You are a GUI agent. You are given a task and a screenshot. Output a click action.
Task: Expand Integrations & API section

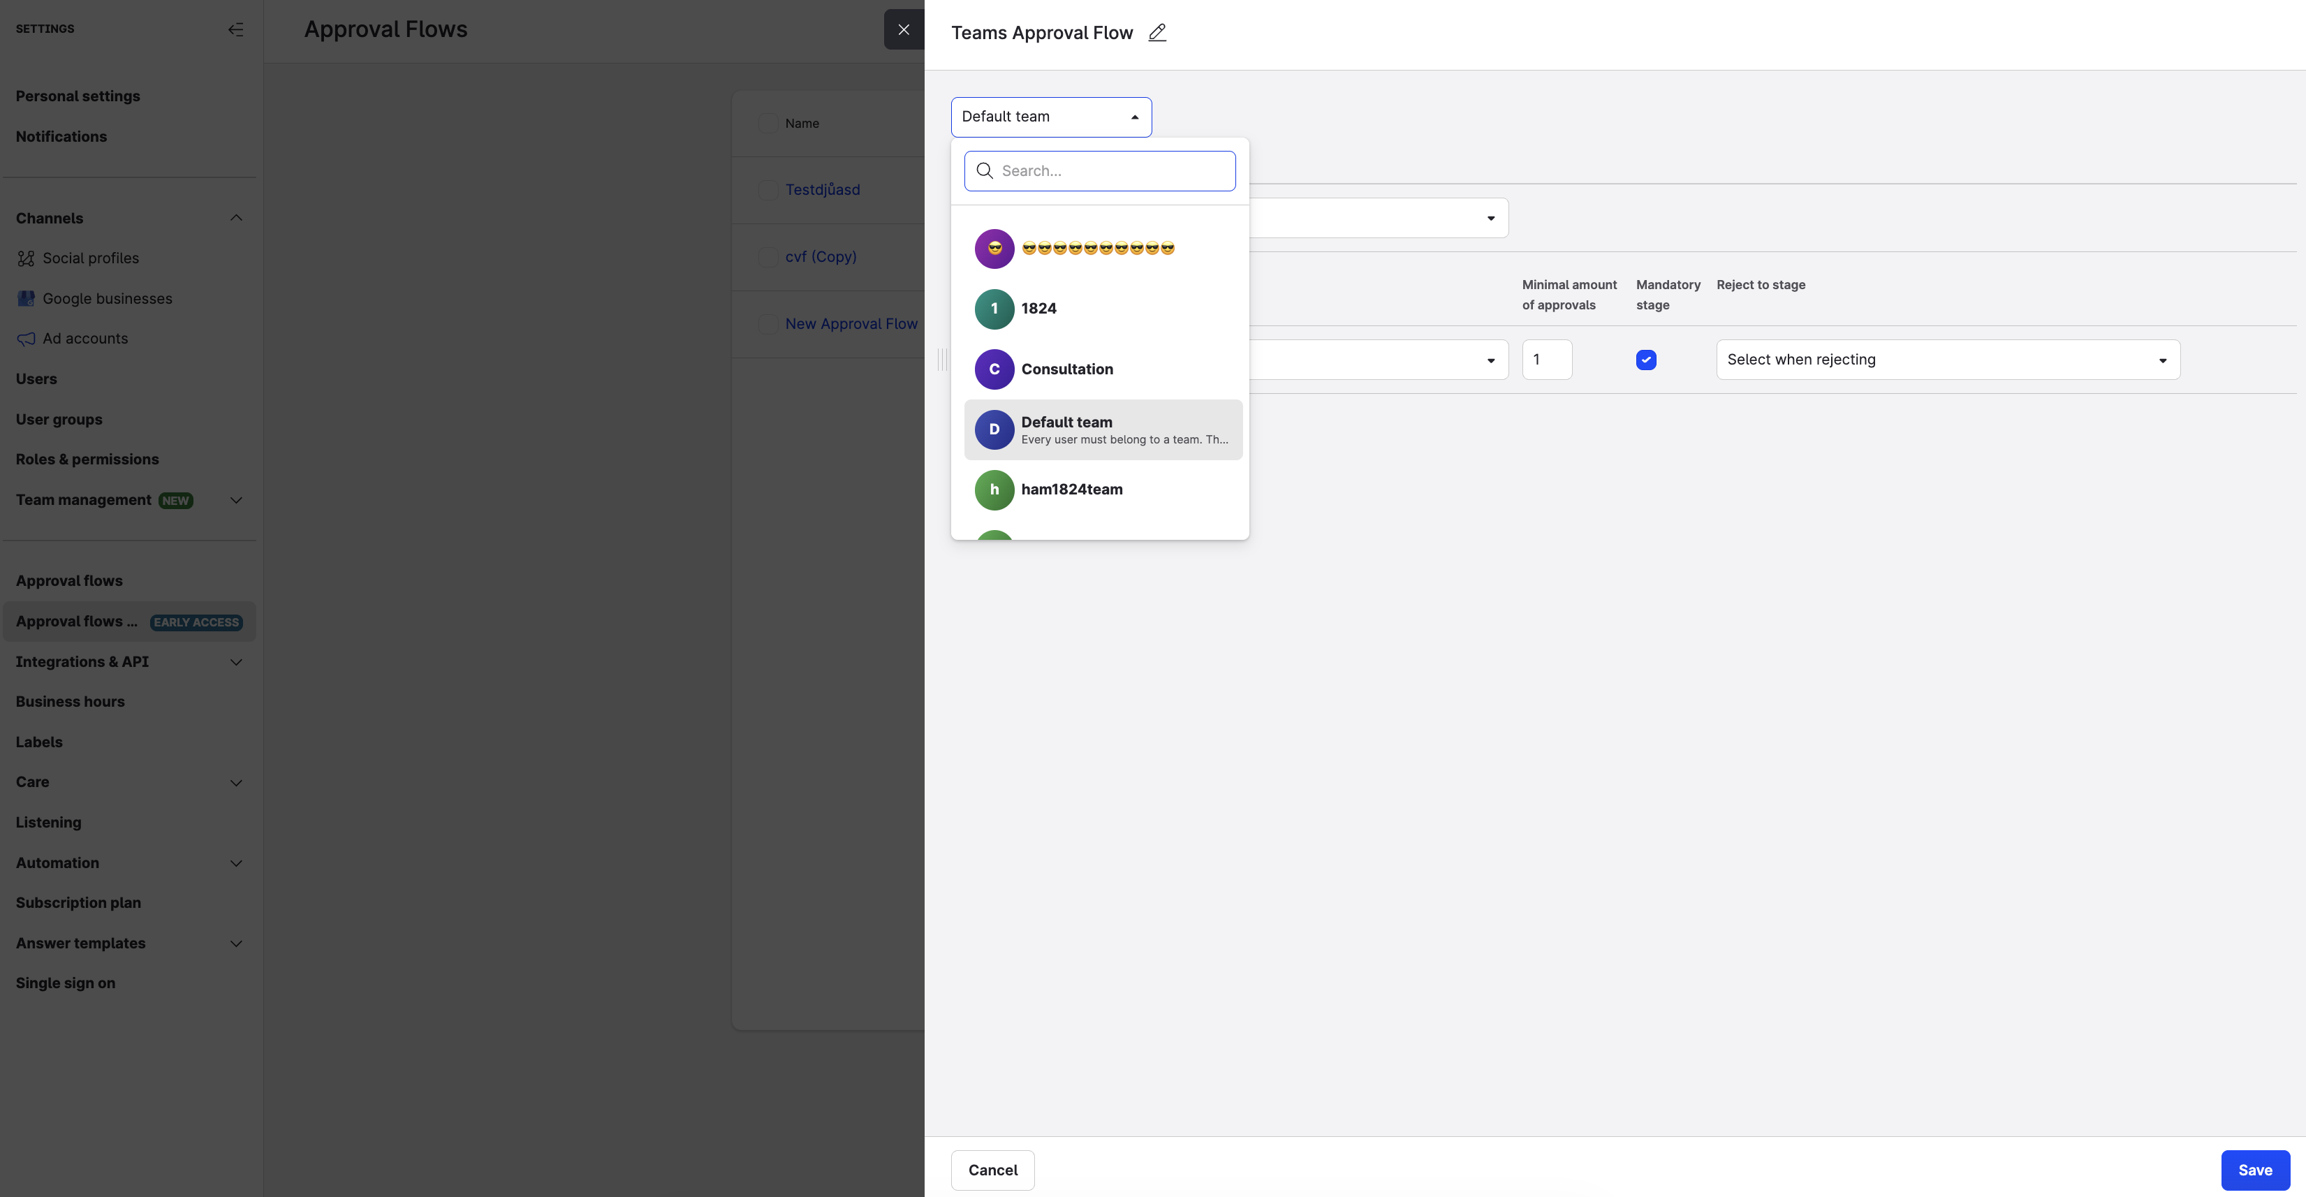(x=236, y=663)
